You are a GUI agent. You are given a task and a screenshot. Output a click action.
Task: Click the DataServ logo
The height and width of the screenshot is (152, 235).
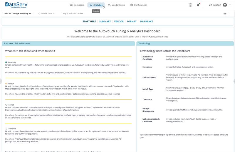[16, 5]
